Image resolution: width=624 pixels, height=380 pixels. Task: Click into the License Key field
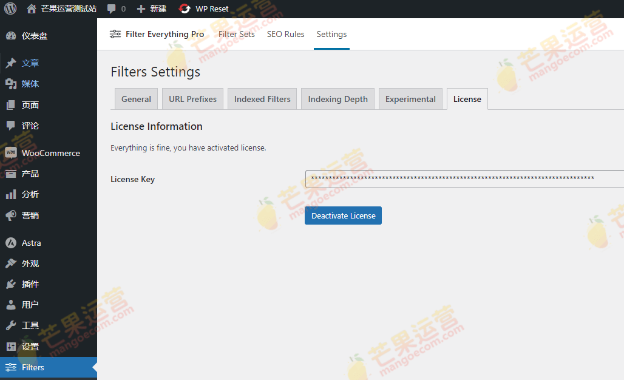click(x=464, y=179)
